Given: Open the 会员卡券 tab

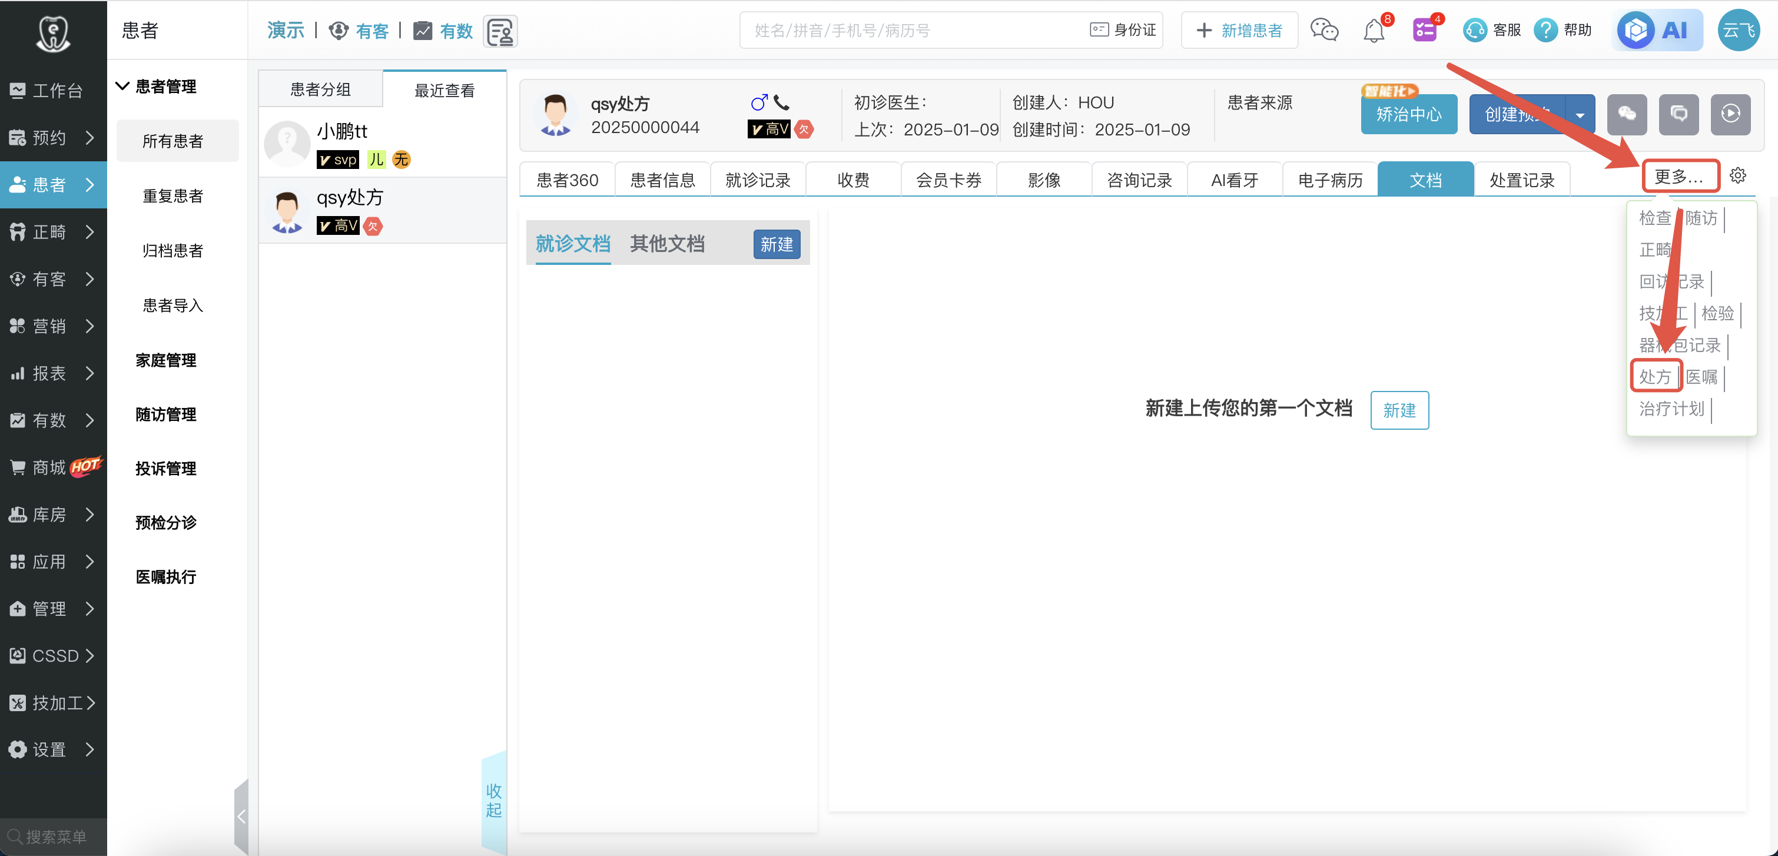Looking at the screenshot, I should 948,180.
